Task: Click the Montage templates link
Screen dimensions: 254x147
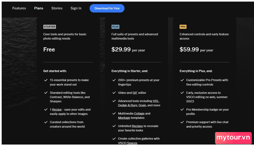Action: (124, 118)
